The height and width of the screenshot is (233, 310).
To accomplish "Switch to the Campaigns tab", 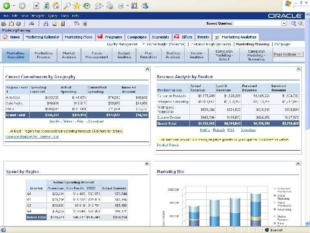I will pyautogui.click(x=137, y=37).
